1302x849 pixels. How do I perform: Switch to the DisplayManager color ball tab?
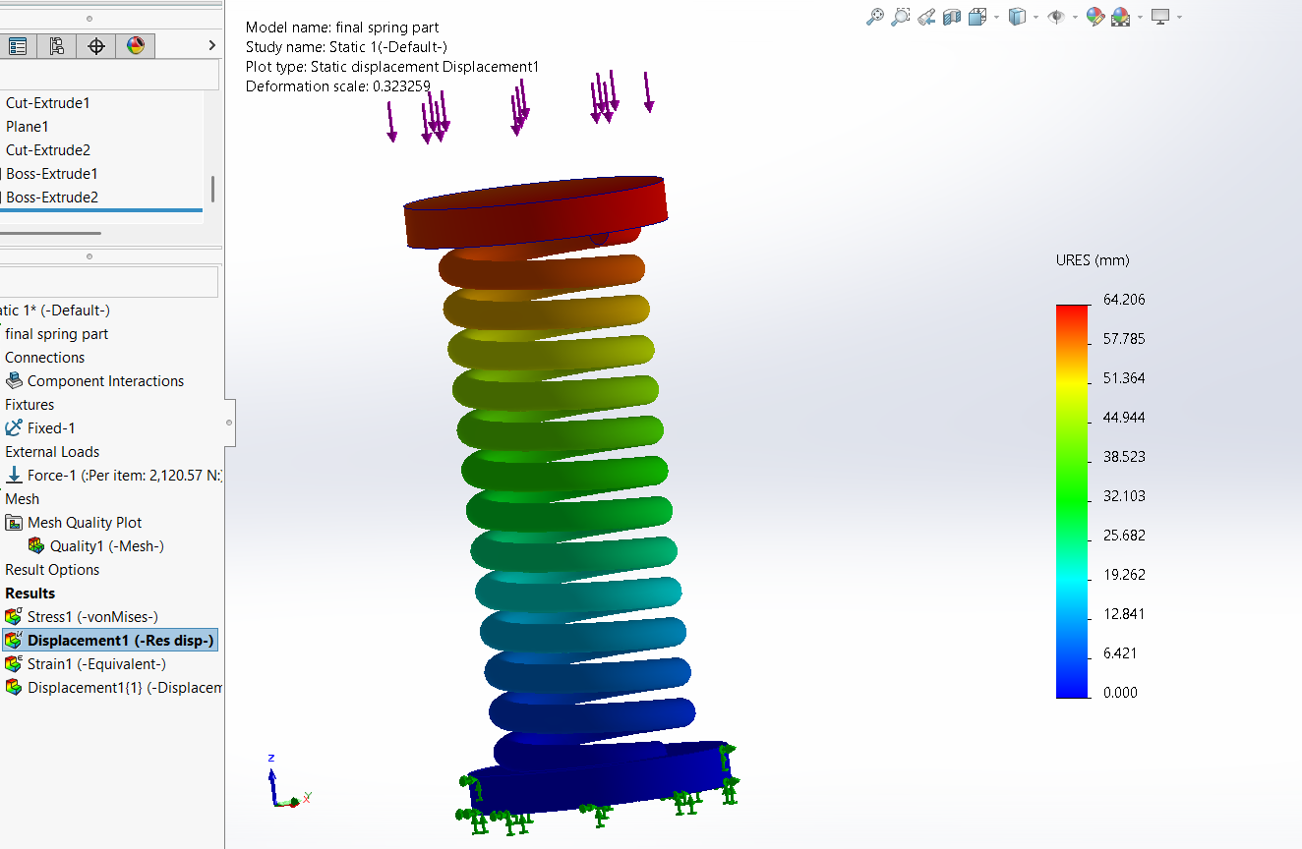click(x=135, y=46)
